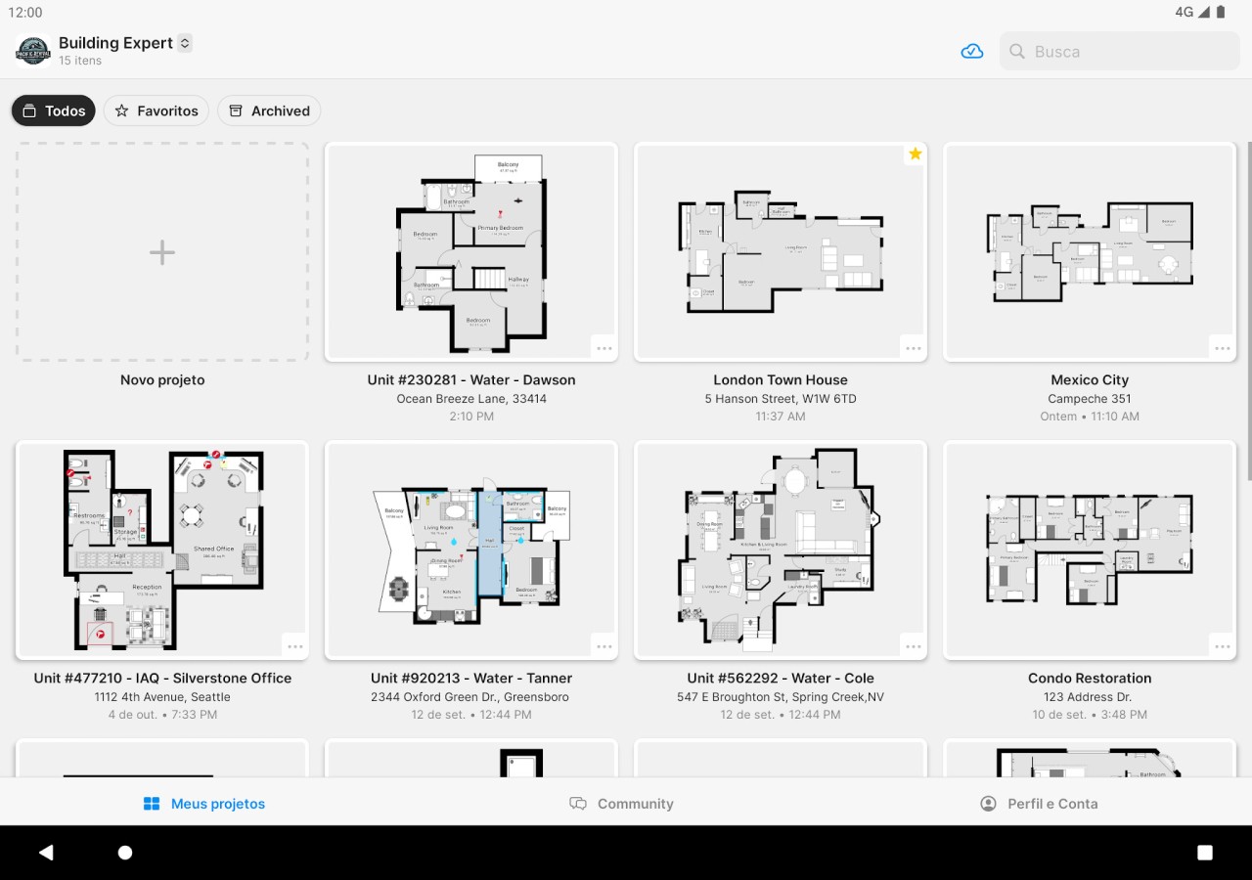Screen dimensions: 1252x880
Task: Open three-dot menu on Mexico City project
Action: (1222, 348)
